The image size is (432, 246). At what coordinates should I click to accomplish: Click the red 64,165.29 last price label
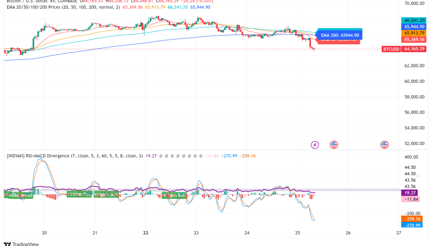click(414, 49)
